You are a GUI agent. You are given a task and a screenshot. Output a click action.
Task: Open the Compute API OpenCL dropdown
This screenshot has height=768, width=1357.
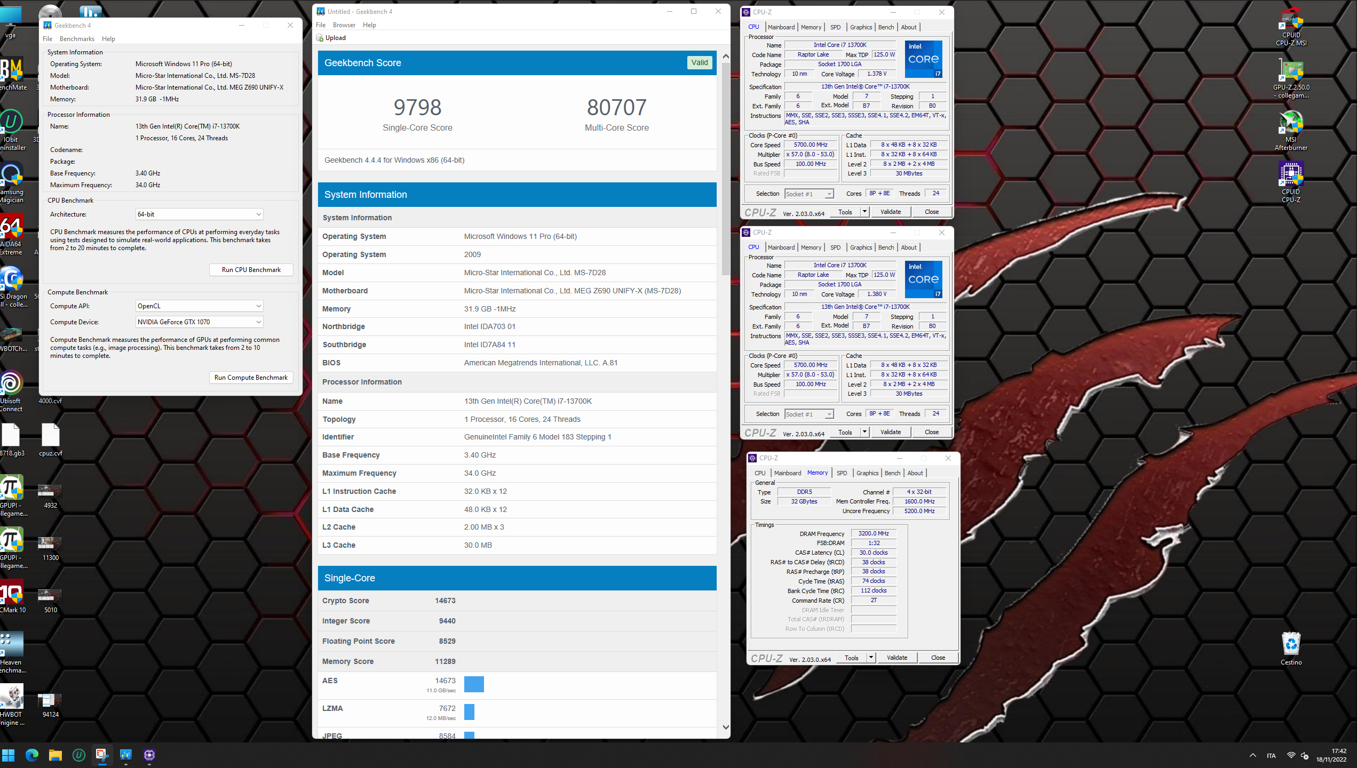tap(199, 306)
